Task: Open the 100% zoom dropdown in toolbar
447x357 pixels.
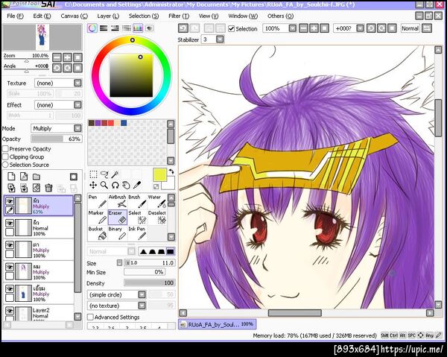Action: point(293,28)
